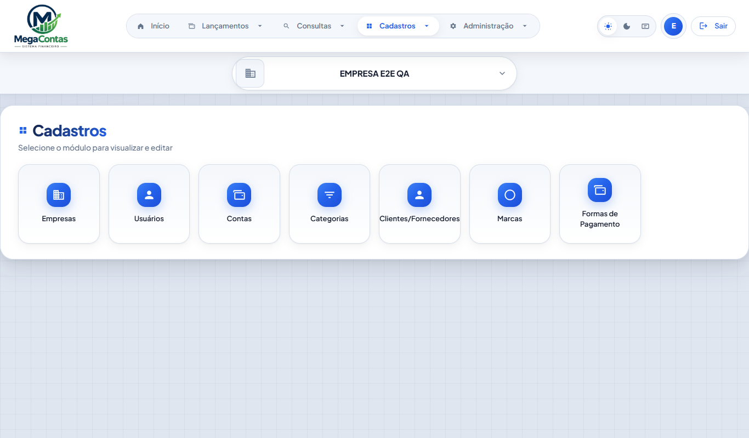Click the folder icon beside Lançamentos

point(192,26)
